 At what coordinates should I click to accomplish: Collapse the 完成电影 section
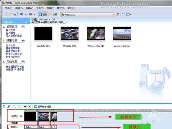(x=23, y=62)
